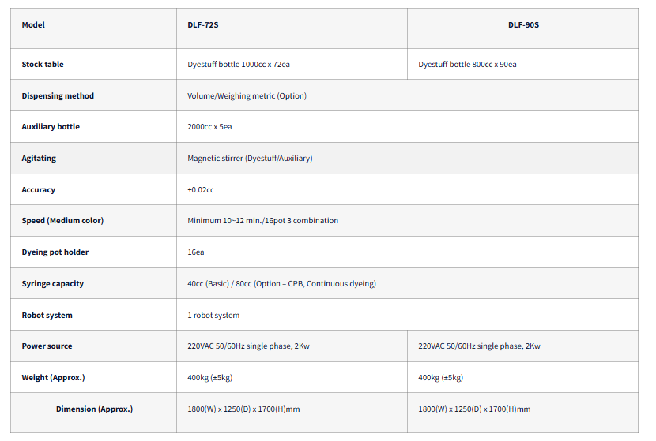656x441 pixels.
Task: Select the Magnetic stirrer value text
Action: pyautogui.click(x=250, y=158)
